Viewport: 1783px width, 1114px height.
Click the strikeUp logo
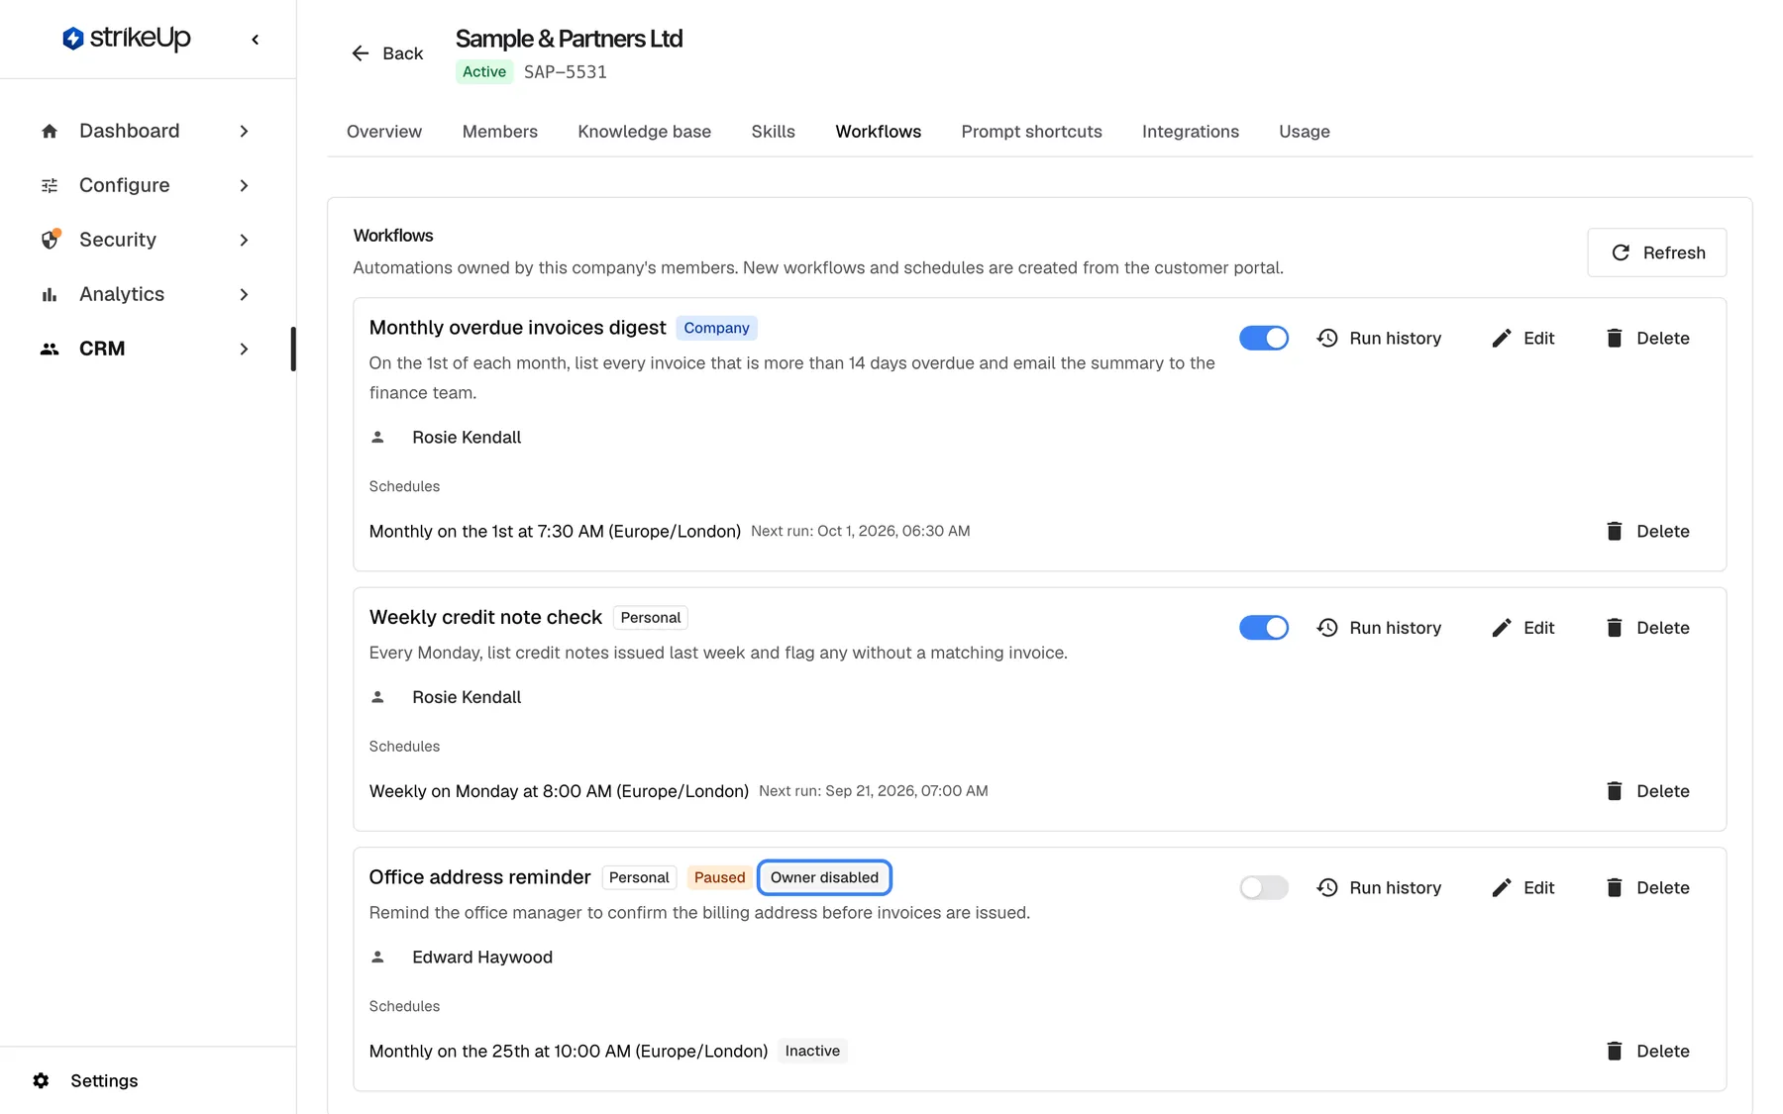127,39
